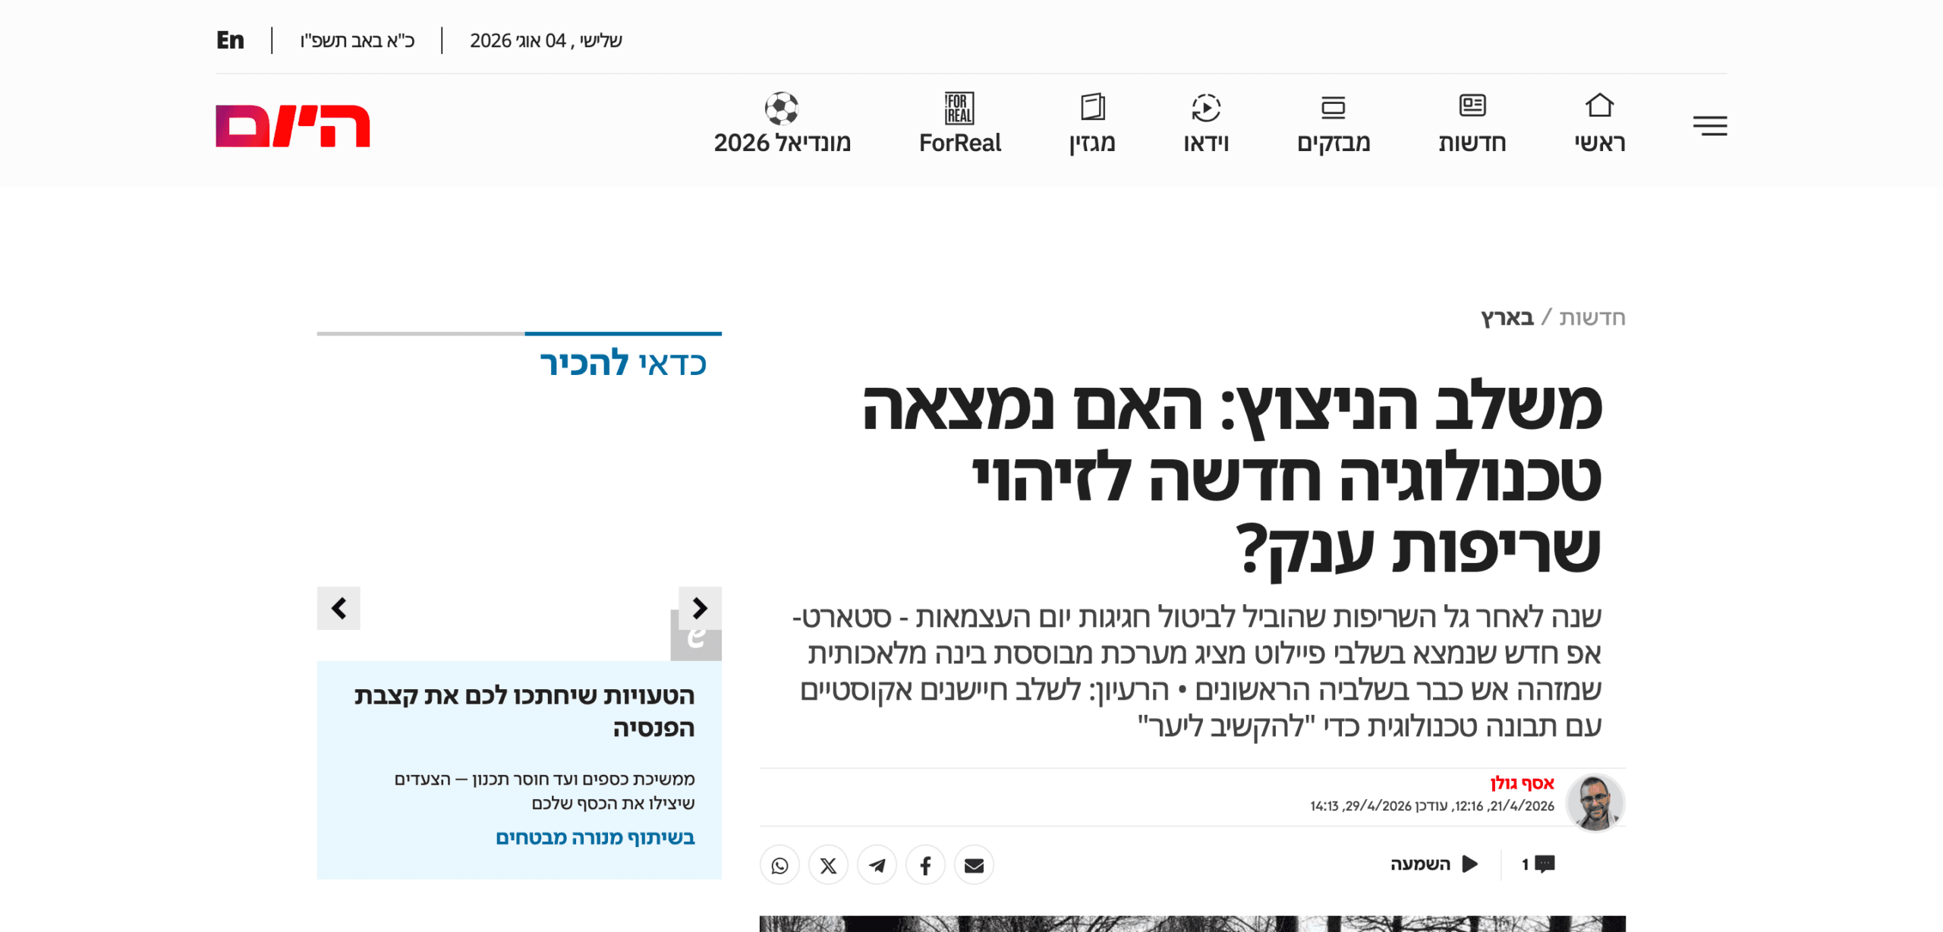This screenshot has height=932, width=1943.
Task: Open the comments bubble showing 1
Action: click(1538, 864)
